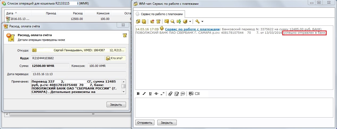Click the Примечание text scrollbar
The width and height of the screenshot is (337, 129).
pos(124,86)
